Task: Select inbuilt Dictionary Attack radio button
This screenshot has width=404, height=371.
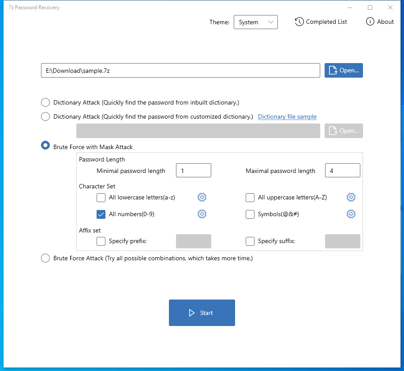Action: 45,102
